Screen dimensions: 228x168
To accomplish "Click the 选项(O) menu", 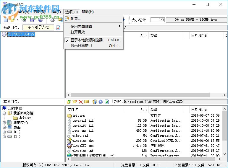I will 71,12.
